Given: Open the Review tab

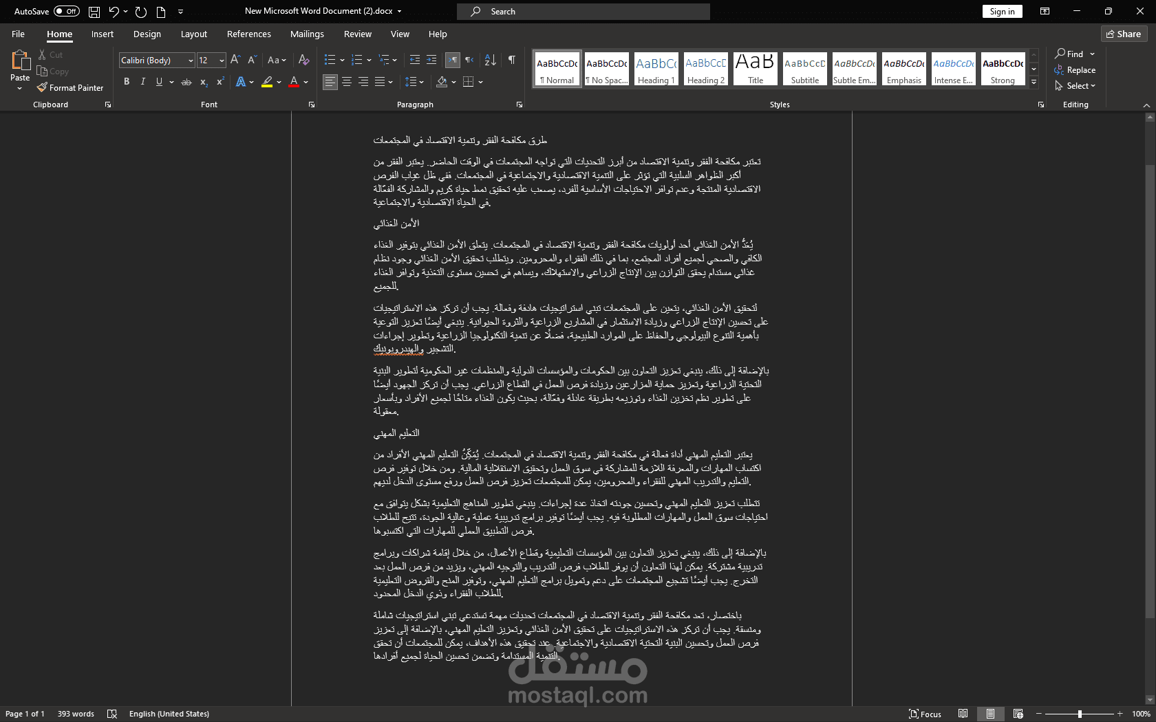Looking at the screenshot, I should (358, 34).
